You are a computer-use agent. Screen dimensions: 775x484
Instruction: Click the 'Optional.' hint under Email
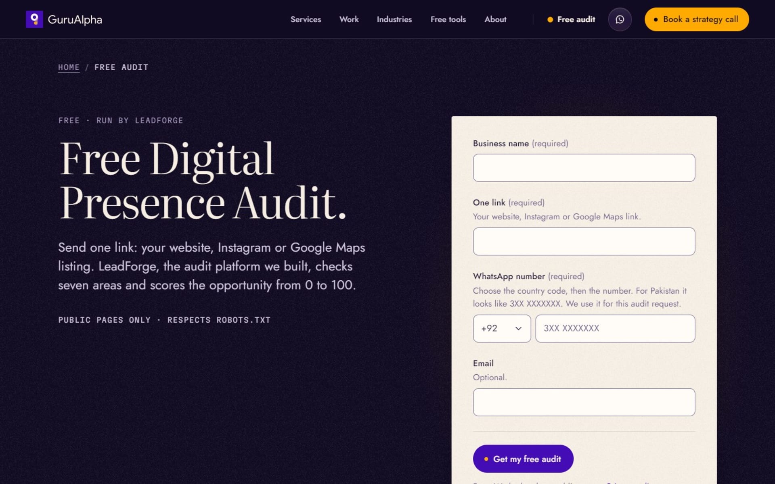coord(490,378)
